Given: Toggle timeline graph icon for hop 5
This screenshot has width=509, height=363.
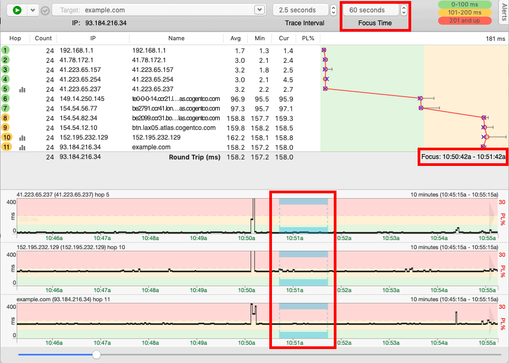Looking at the screenshot, I should tap(22, 90).
